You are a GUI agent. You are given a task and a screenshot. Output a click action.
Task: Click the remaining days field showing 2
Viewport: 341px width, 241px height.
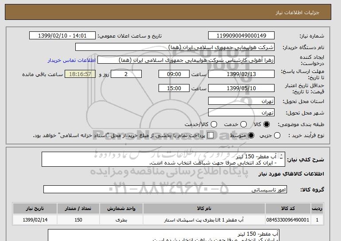(126, 74)
